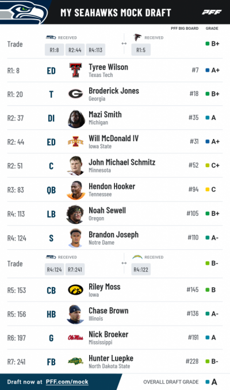Click the Tyree Wilson A+ grade swatch

point(208,70)
